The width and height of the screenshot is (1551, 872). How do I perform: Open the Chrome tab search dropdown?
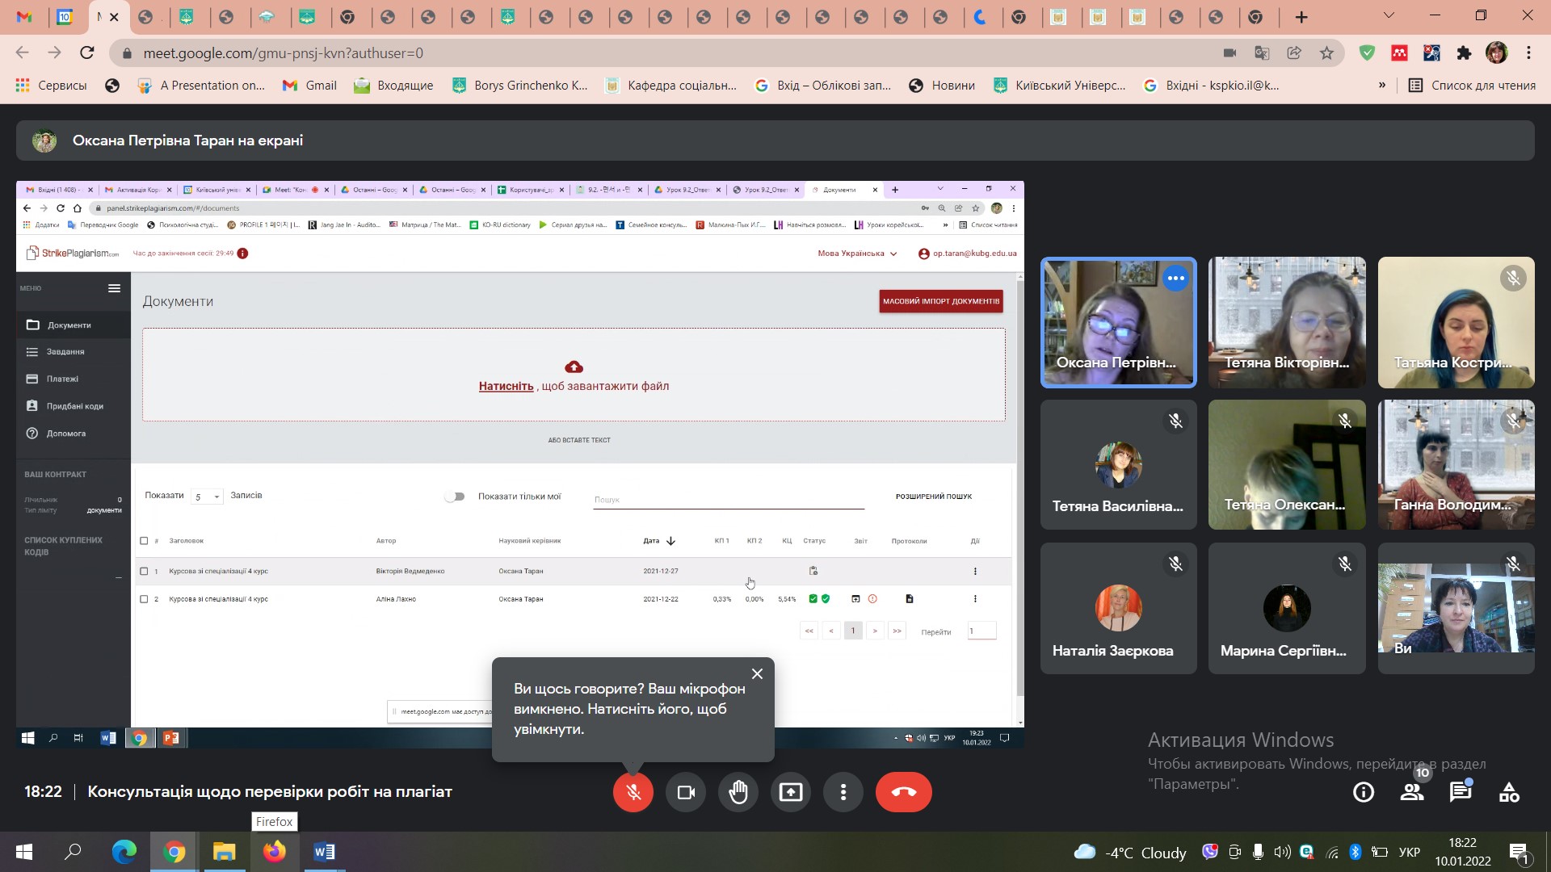pos(1389,16)
